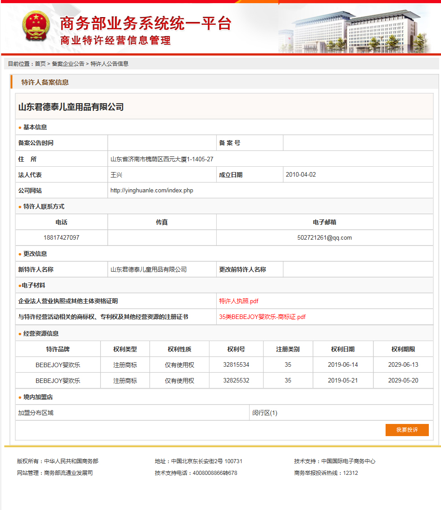Click website http://yinghuanle.com/index.php text
The height and width of the screenshot is (510, 441).
[151, 190]
